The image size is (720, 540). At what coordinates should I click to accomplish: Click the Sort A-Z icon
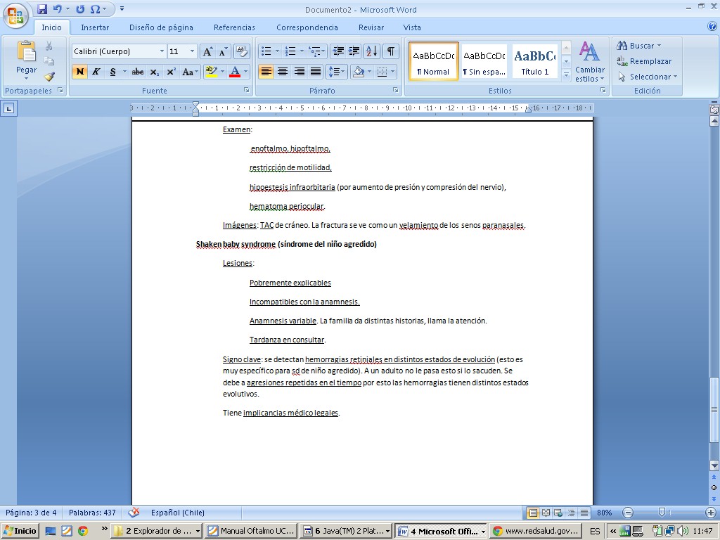point(372,51)
